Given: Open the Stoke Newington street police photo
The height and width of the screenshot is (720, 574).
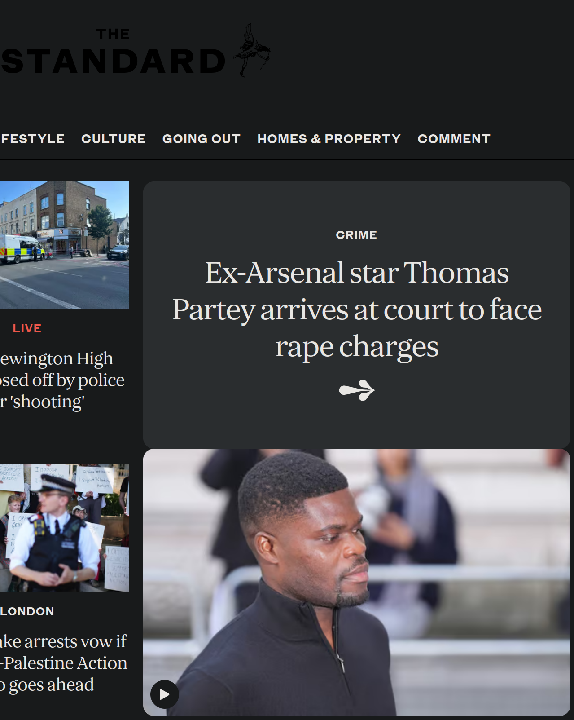Looking at the screenshot, I should pyautogui.click(x=64, y=245).
